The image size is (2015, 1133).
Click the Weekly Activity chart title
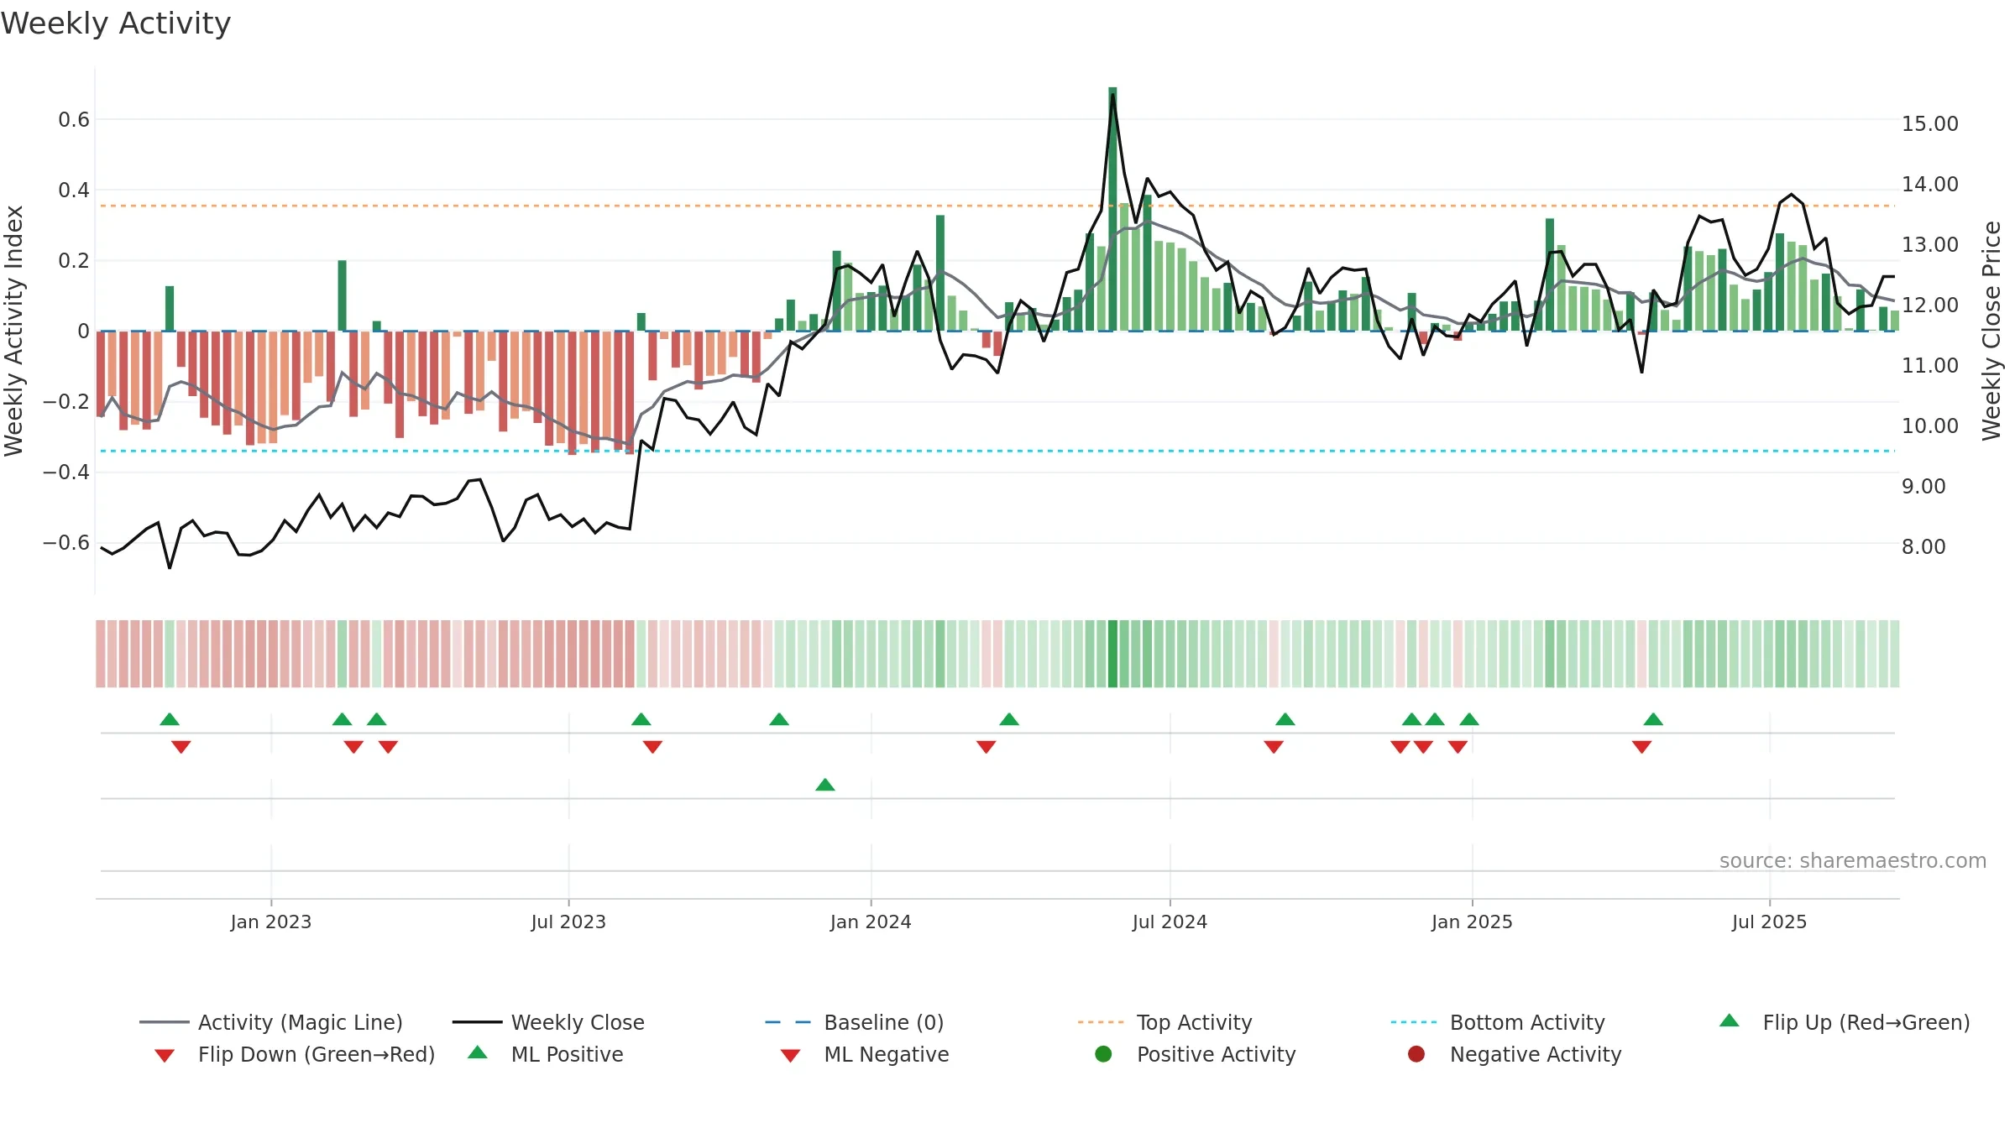pos(116,23)
